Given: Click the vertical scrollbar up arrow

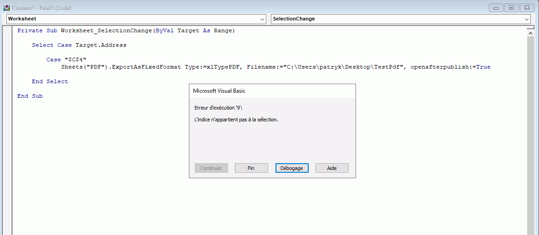Looking at the screenshot, I should (x=530, y=33).
